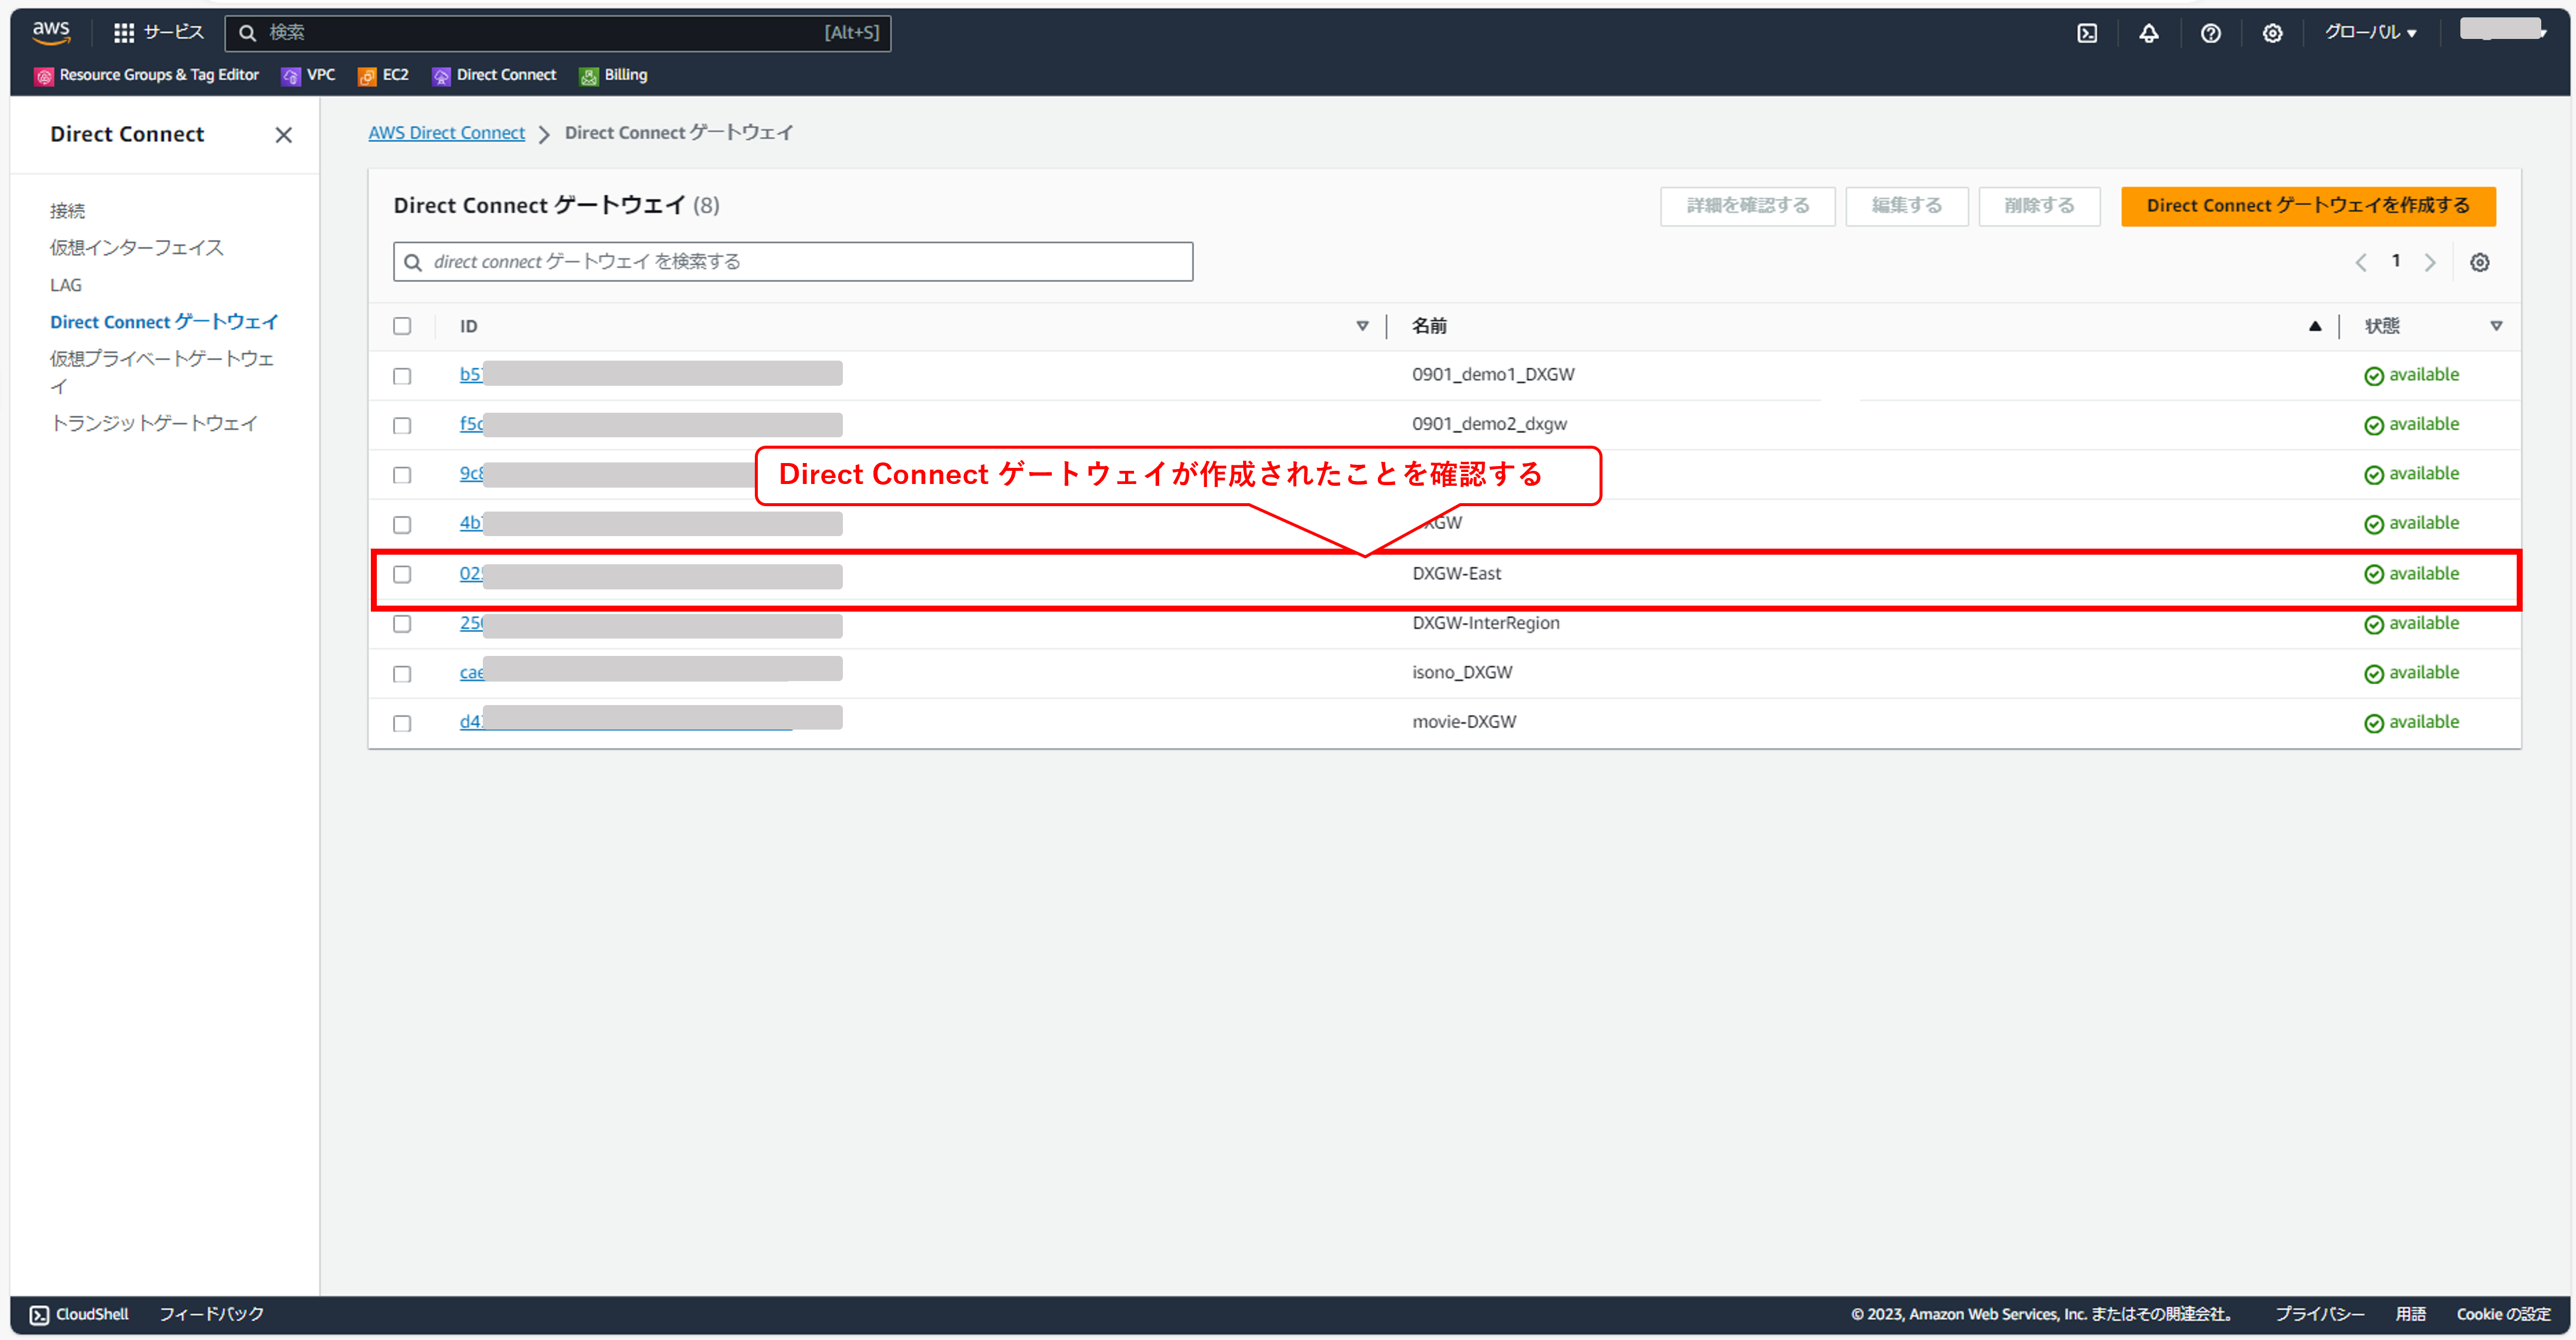2576x1340 pixels.
Task: Open Resource Groups & Tag Editor shortcut
Action: pos(146,75)
